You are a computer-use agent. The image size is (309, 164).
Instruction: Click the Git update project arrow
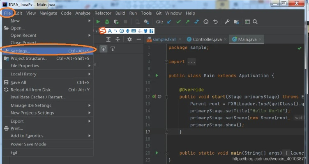[169, 22]
